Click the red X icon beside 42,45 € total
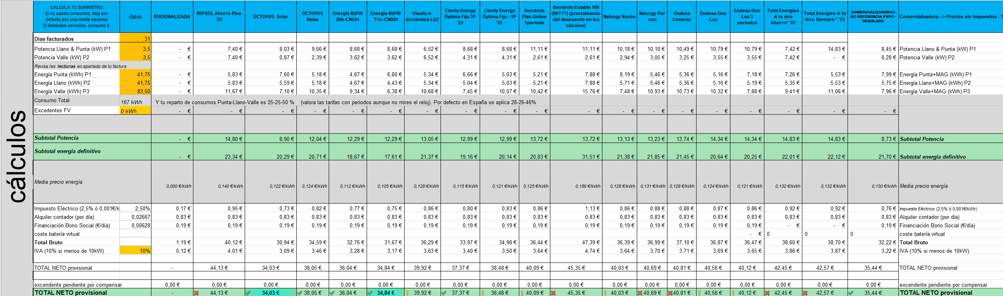Image resolution: width=1003 pixels, height=296 pixels. click(767, 293)
